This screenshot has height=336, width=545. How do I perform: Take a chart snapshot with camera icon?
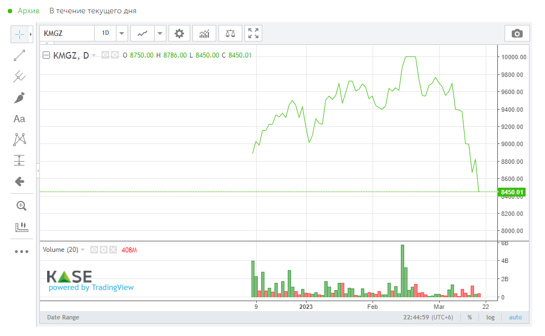[517, 33]
